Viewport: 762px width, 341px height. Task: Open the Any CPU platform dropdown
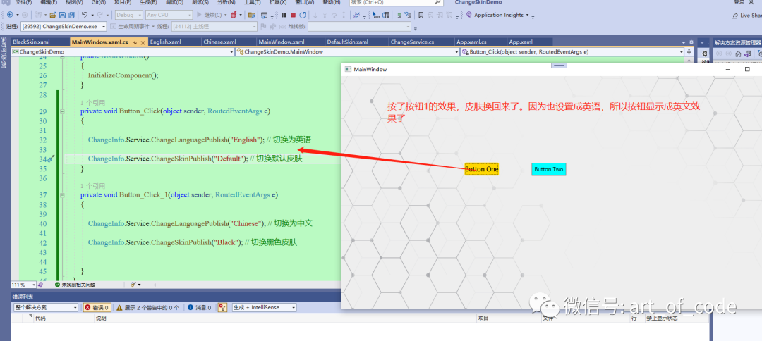click(169, 15)
